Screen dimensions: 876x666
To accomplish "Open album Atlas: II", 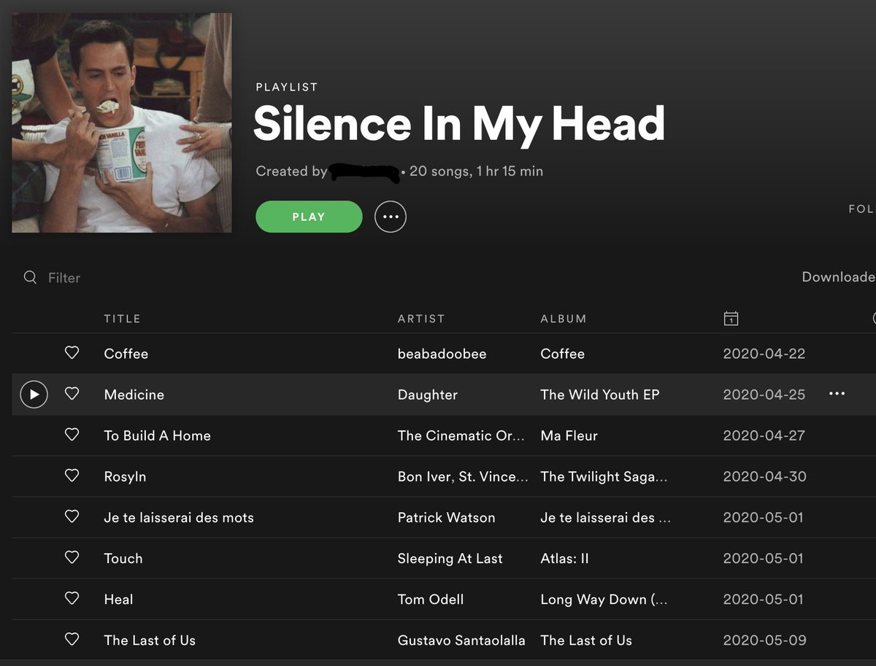I will tap(564, 558).
